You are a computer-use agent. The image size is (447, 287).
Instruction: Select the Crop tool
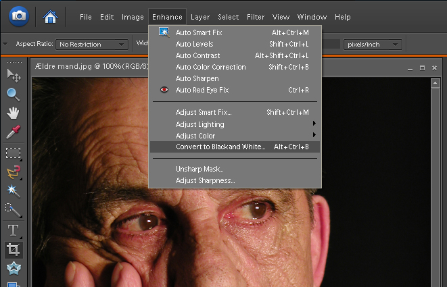pyautogui.click(x=13, y=250)
